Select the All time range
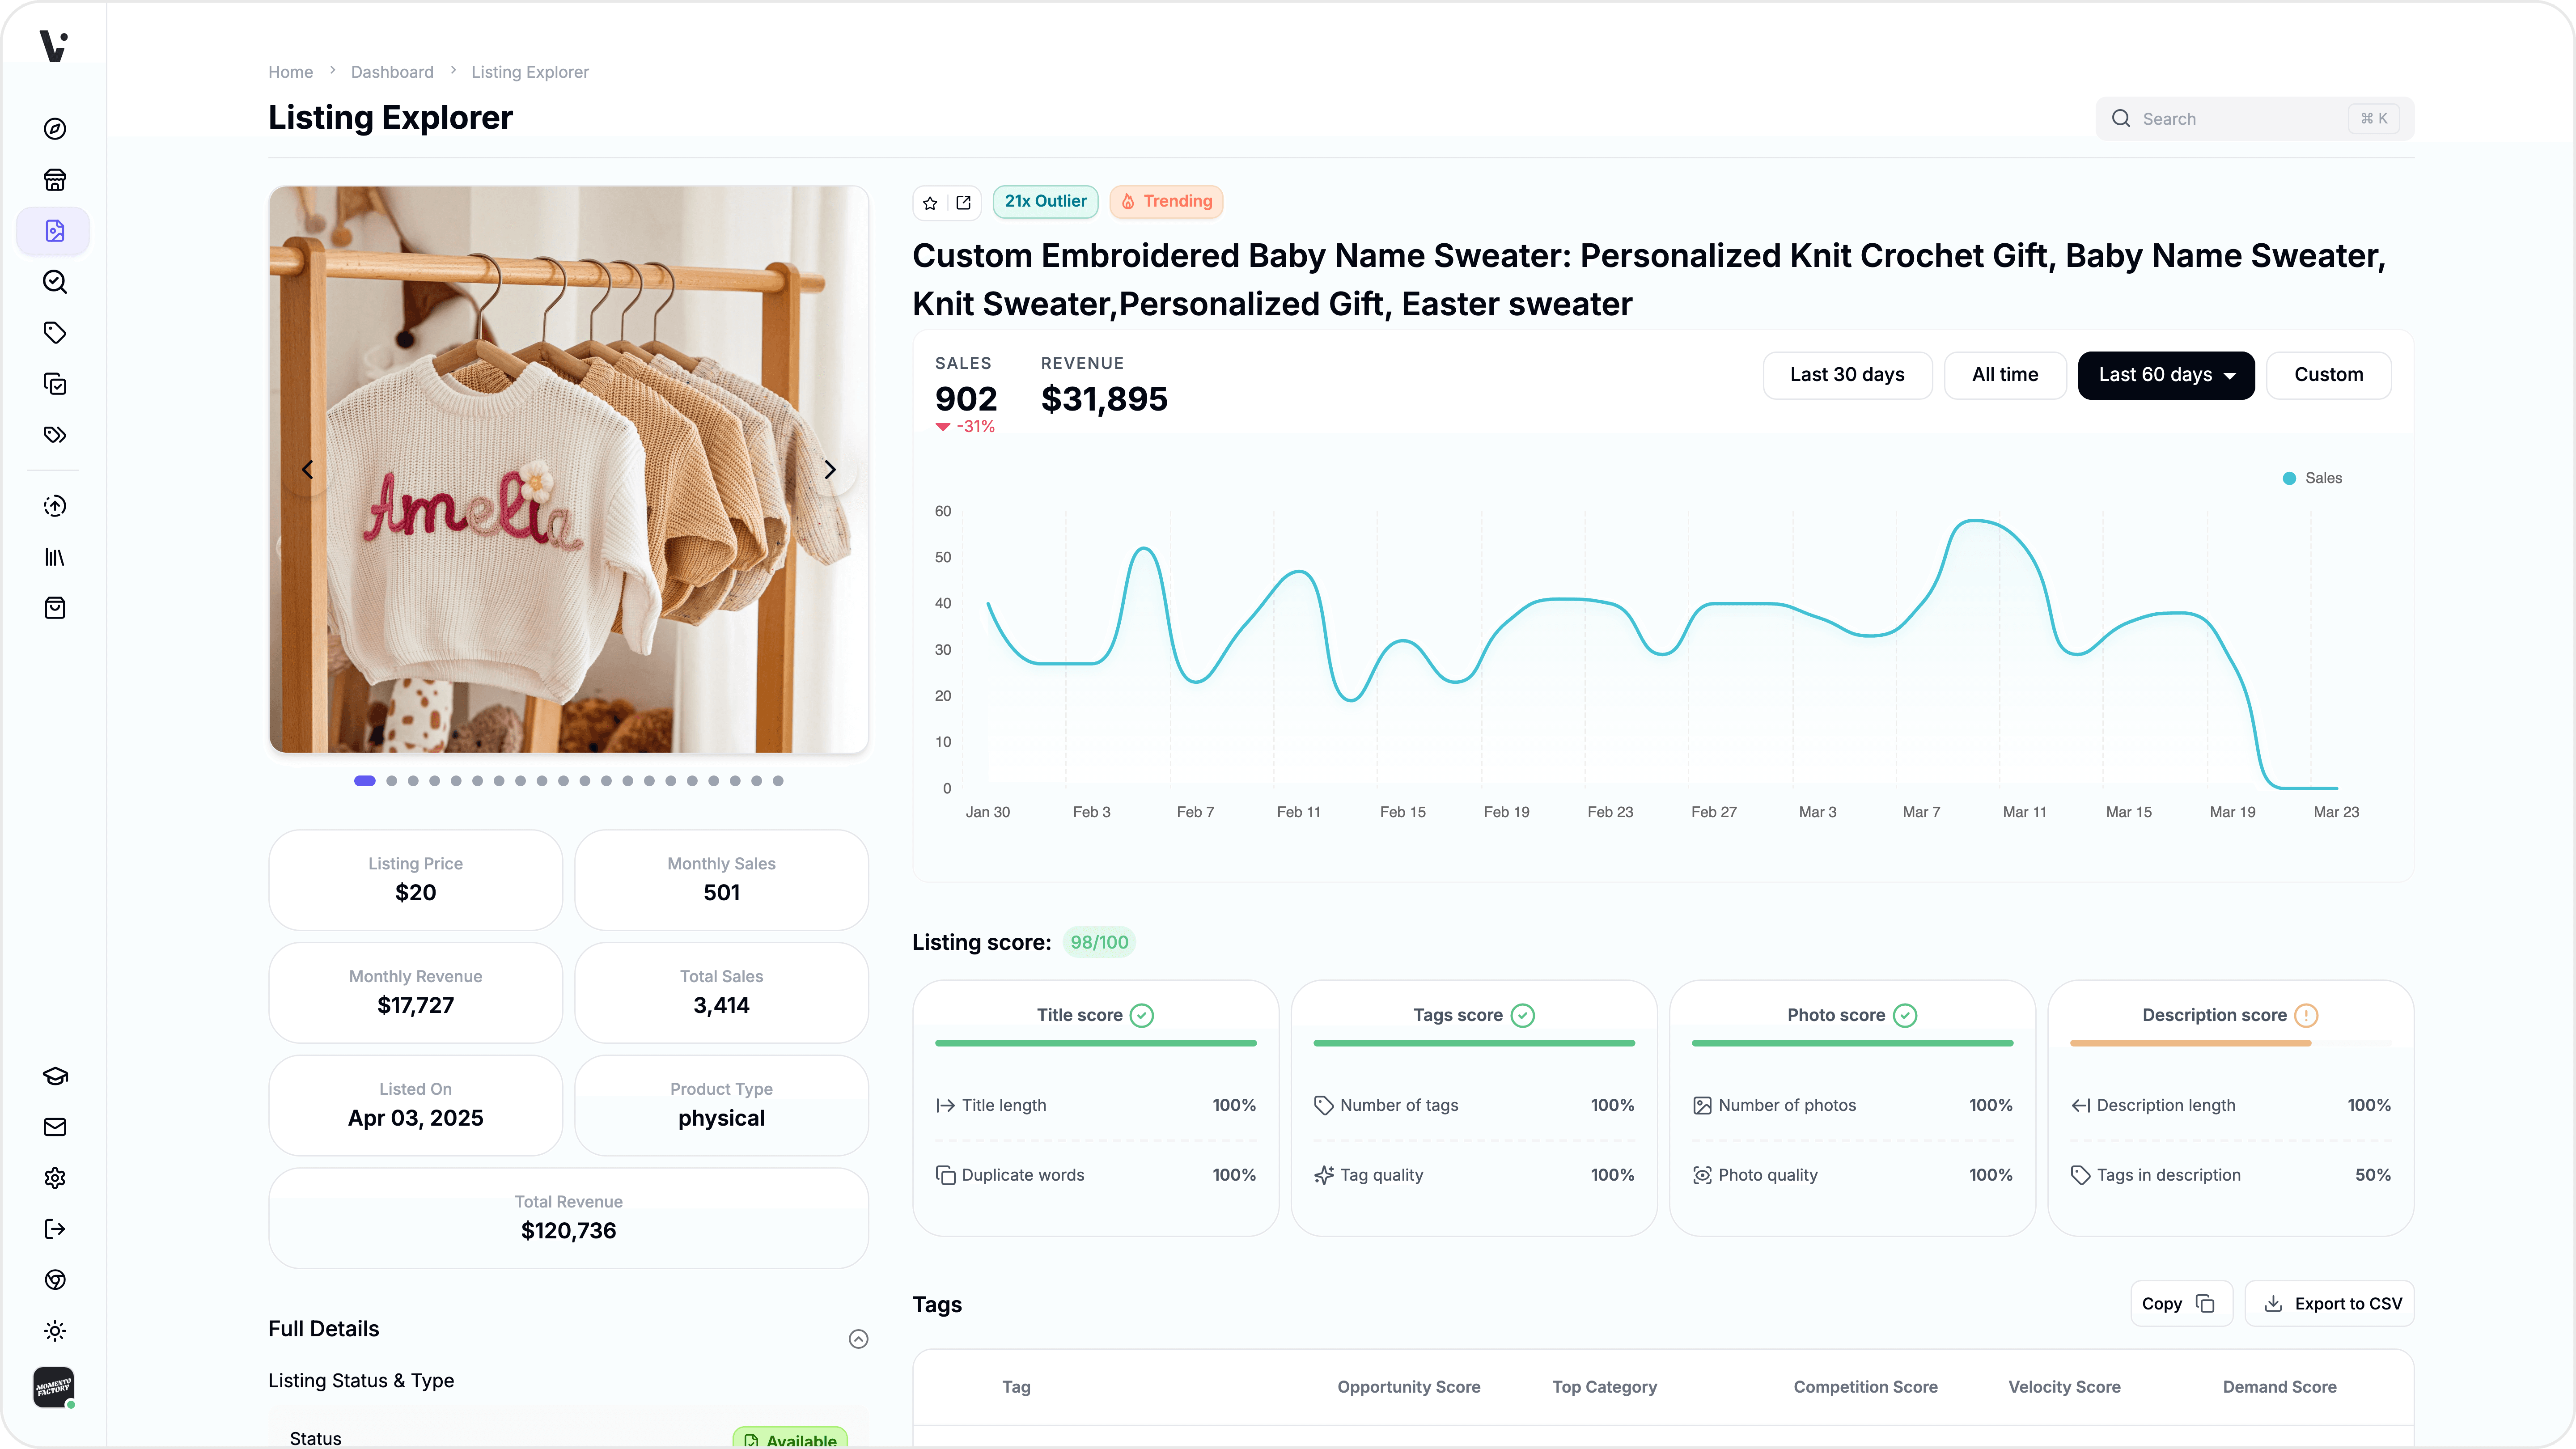This screenshot has height=1449, width=2576. (x=2004, y=375)
